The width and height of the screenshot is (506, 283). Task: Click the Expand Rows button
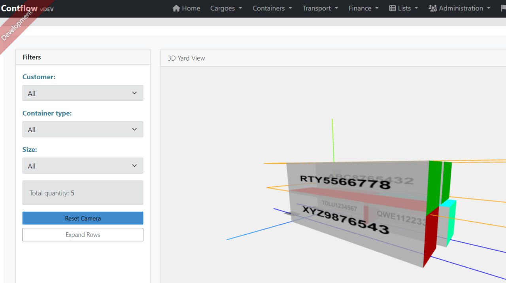83,235
